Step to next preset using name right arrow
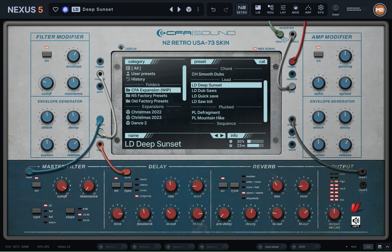Screen dimensions: 392x252 click(x=222, y=136)
